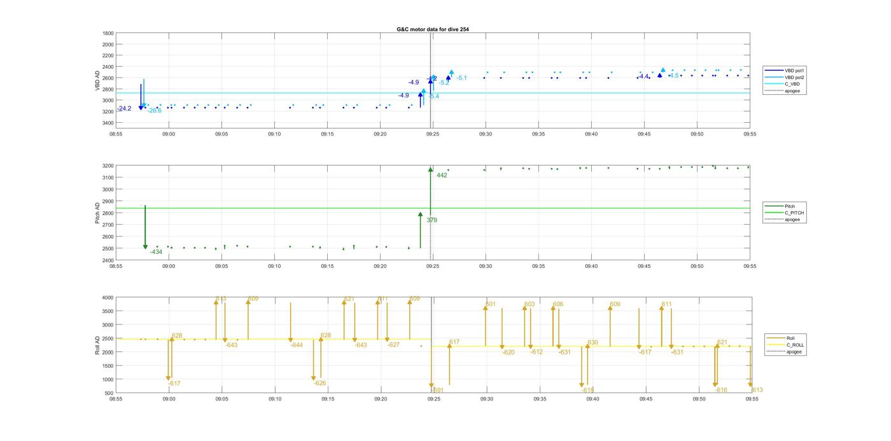Click the '-644' roll data label

[297, 346]
